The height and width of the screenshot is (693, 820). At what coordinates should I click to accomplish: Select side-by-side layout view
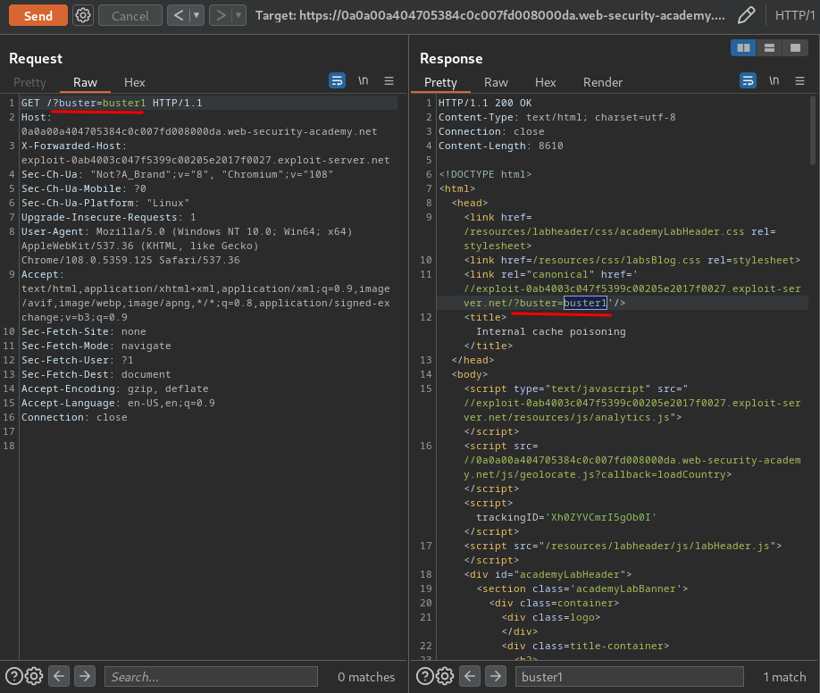[x=743, y=48]
